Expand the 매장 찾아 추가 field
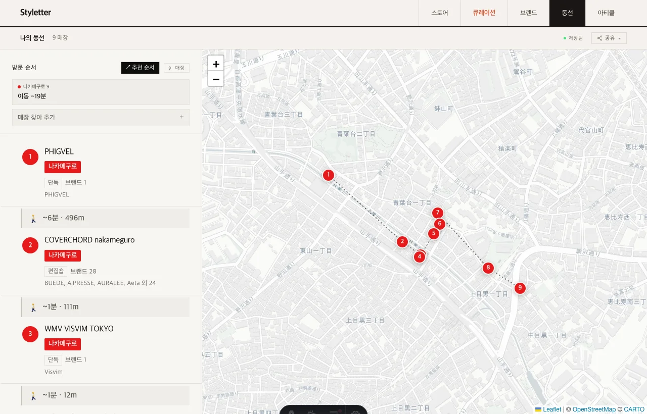This screenshot has height=414, width=647. click(x=101, y=117)
